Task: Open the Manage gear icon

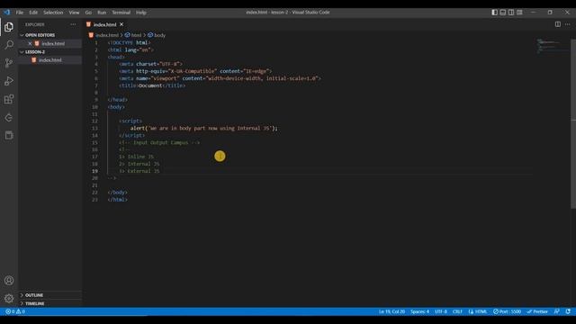Action: click(x=9, y=298)
